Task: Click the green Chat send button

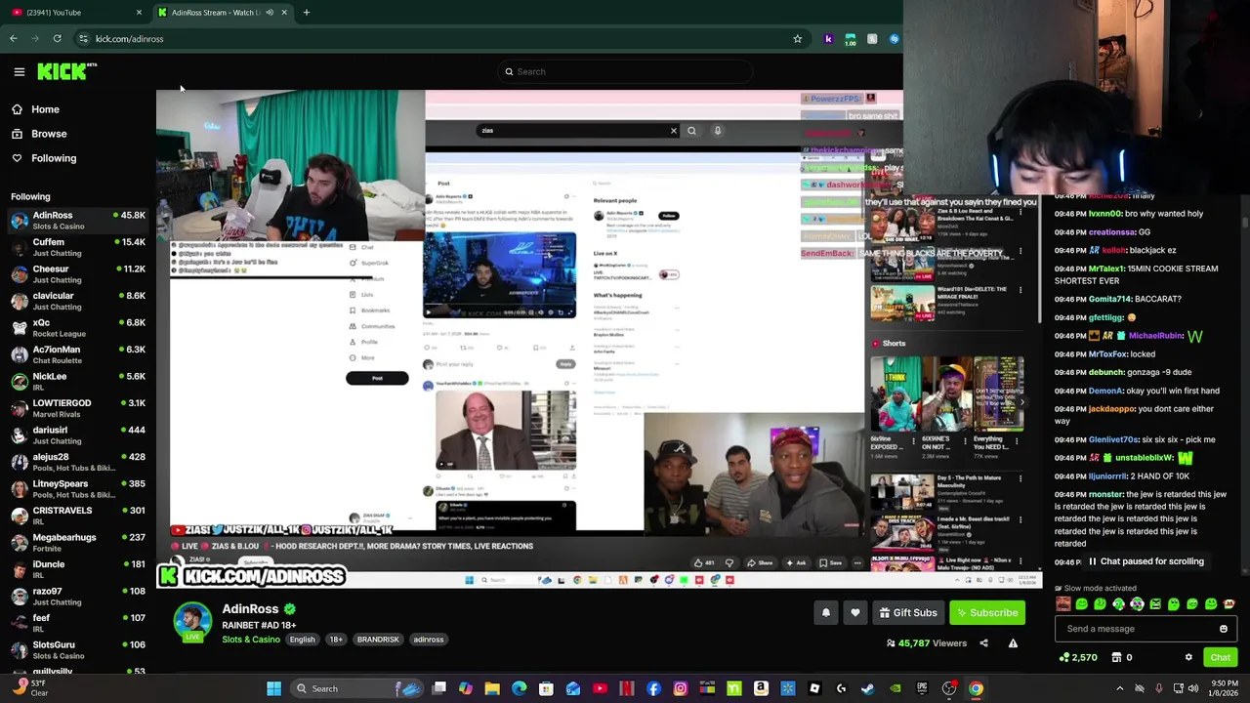Action: [x=1220, y=657]
